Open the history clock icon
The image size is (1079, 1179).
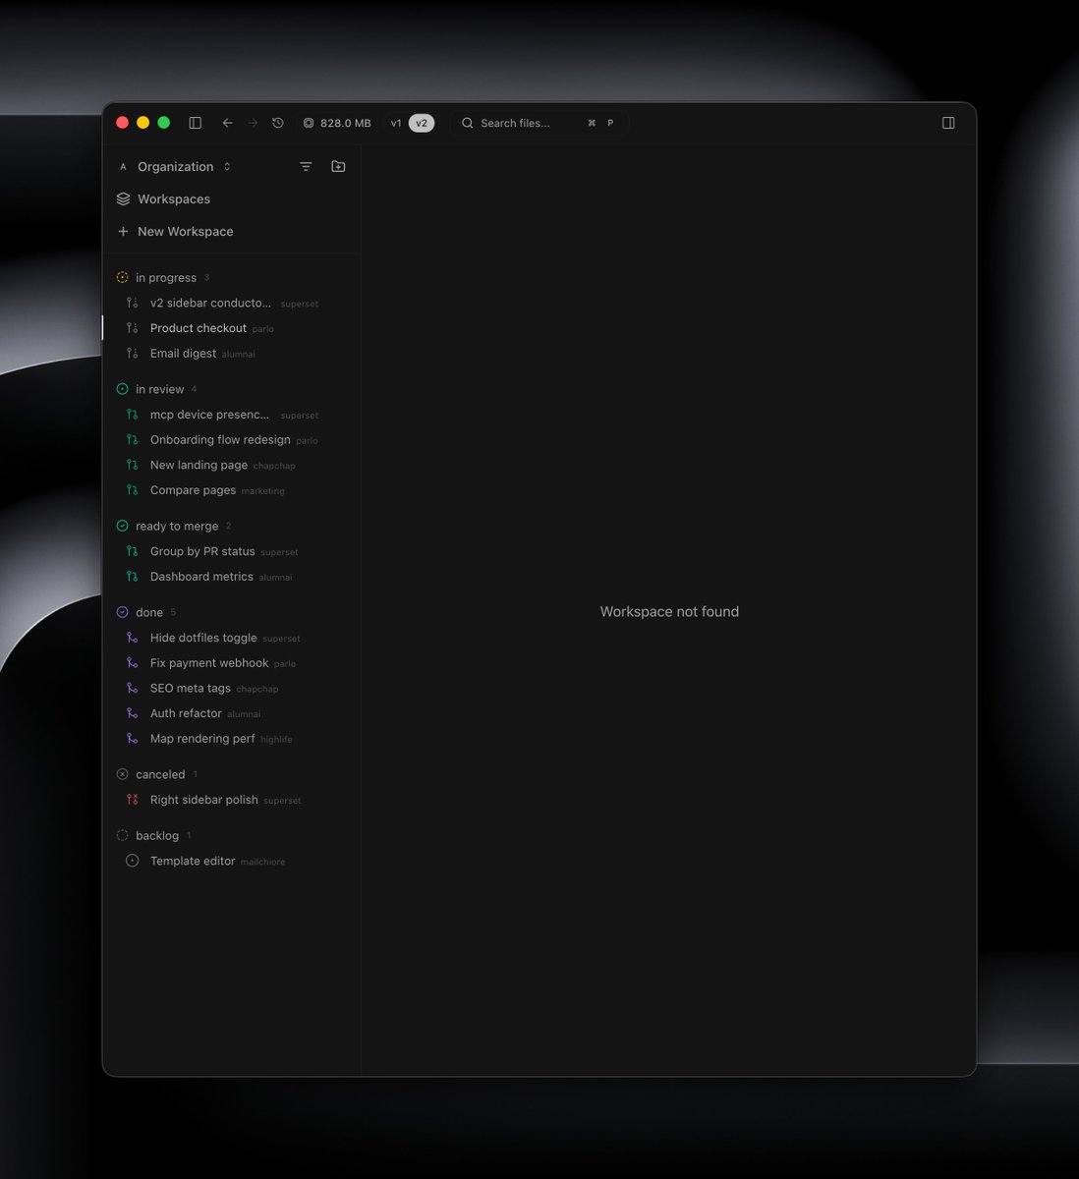(x=278, y=123)
